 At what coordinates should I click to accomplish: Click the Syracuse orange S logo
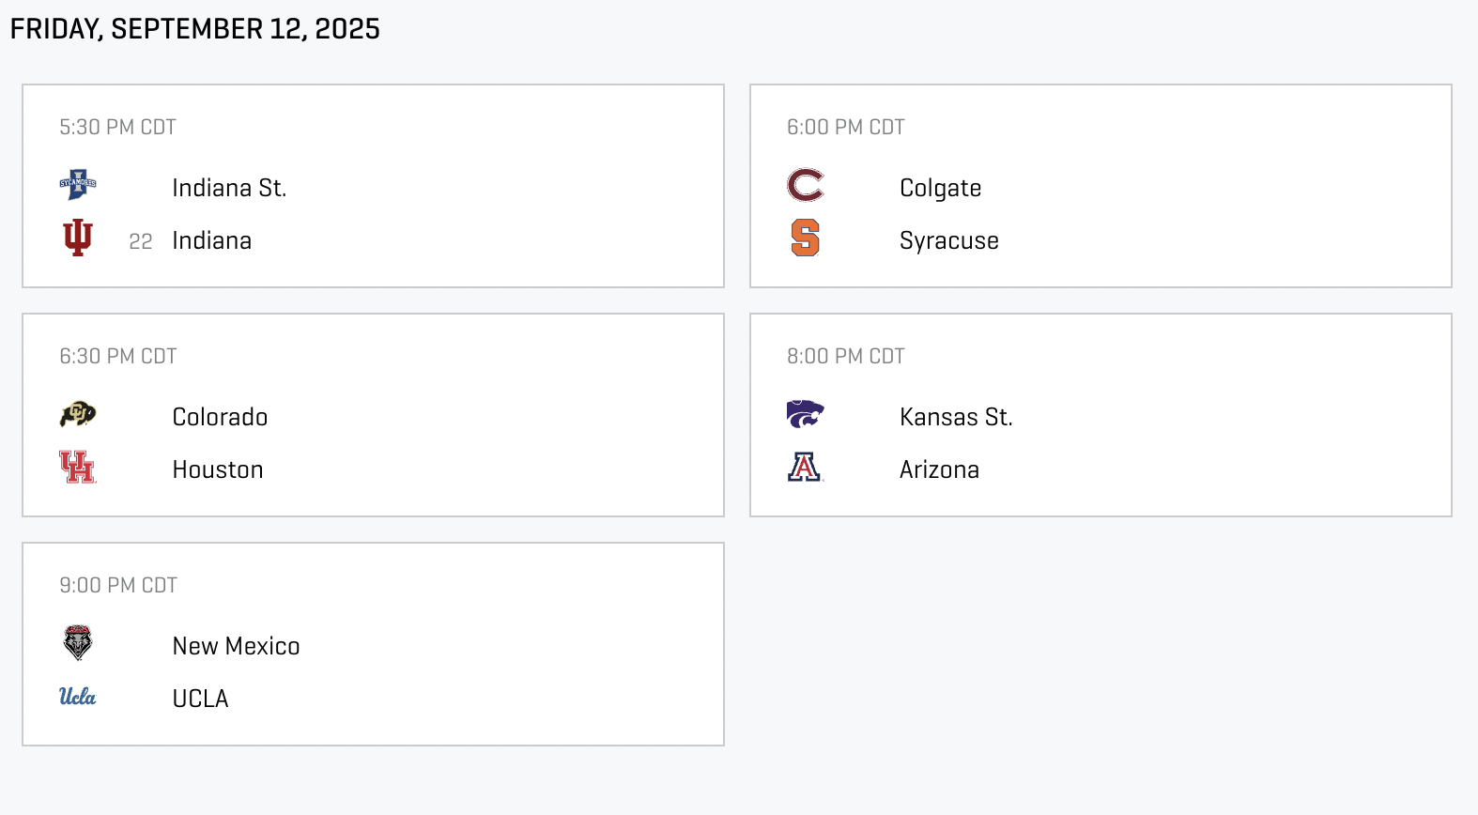coord(805,238)
